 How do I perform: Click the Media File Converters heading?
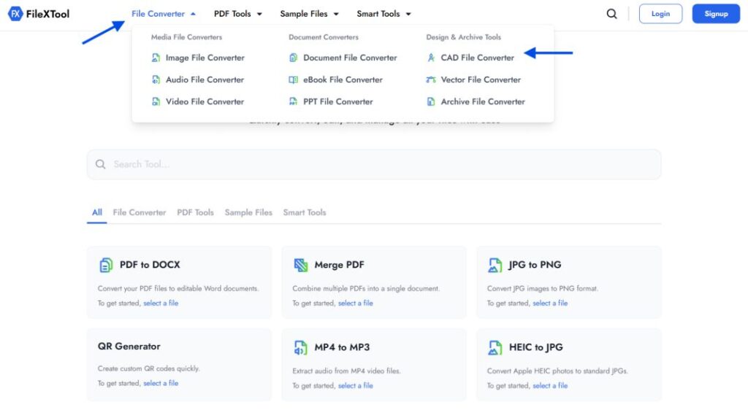click(x=186, y=37)
